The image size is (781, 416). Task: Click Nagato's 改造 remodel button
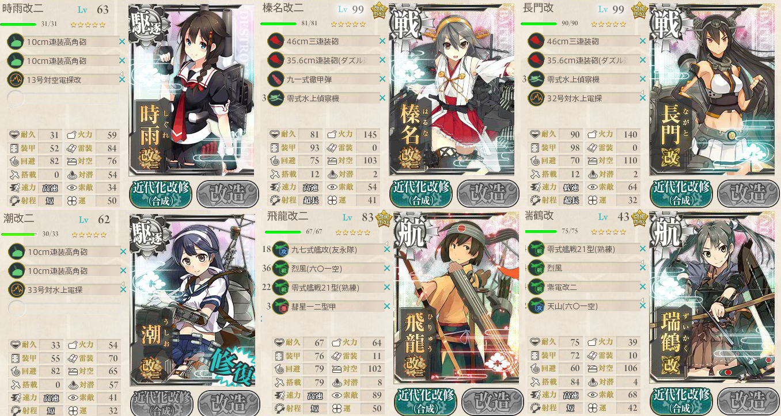(x=748, y=193)
